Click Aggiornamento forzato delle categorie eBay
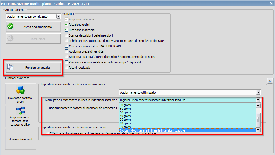This screenshot has width=275, height=155. coord(21,116)
